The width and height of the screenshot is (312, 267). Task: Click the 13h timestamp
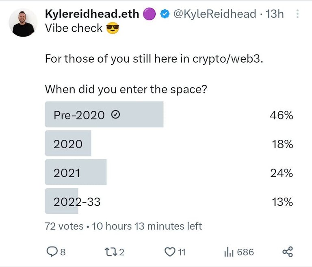pyautogui.click(x=275, y=14)
